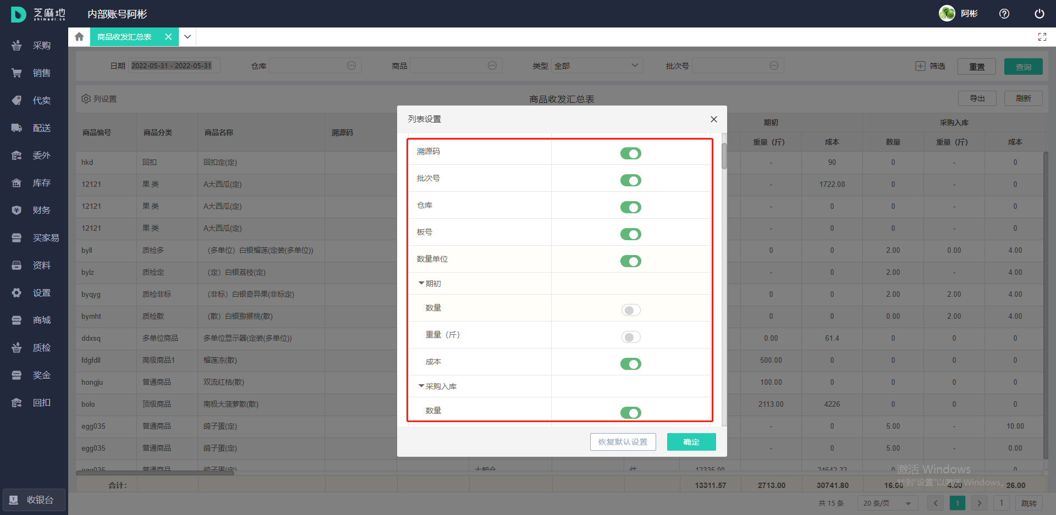Click the 列设置 gear icon
1056x515 pixels.
[86, 99]
